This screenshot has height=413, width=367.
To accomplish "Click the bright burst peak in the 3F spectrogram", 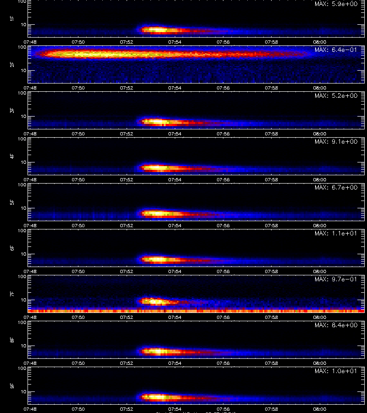I will pyautogui.click(x=157, y=122).
